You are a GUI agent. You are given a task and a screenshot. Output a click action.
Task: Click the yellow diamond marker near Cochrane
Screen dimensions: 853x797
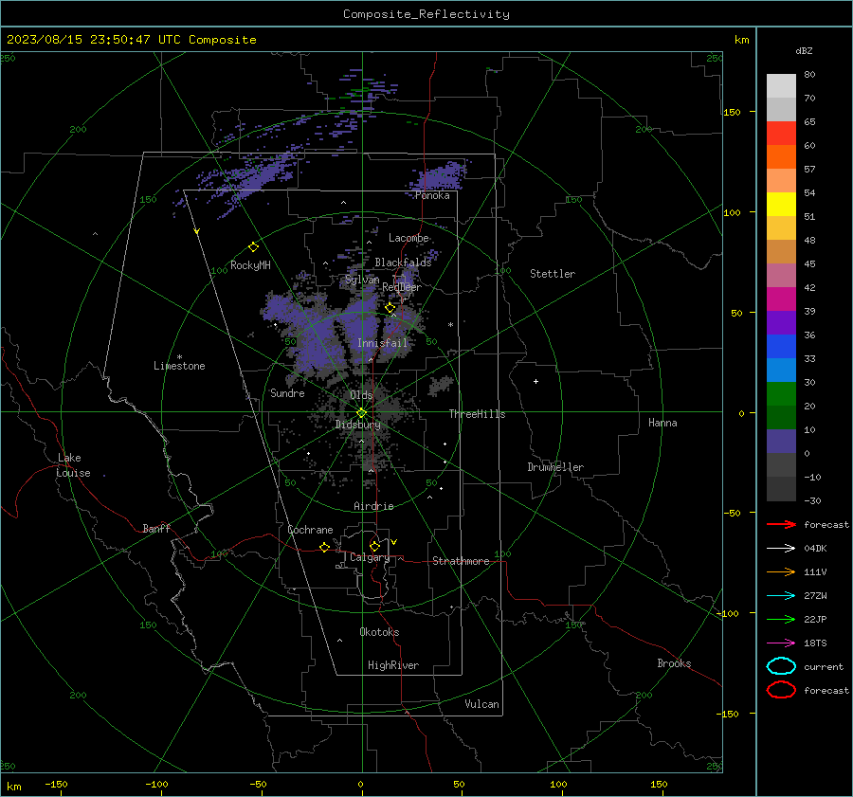[x=324, y=547]
